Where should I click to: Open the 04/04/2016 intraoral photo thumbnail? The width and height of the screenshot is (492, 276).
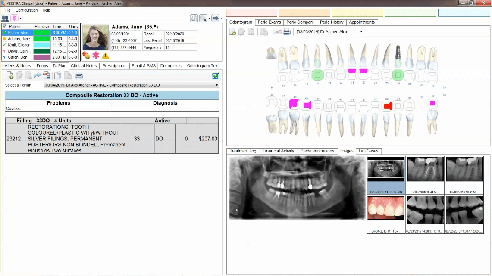point(385,214)
